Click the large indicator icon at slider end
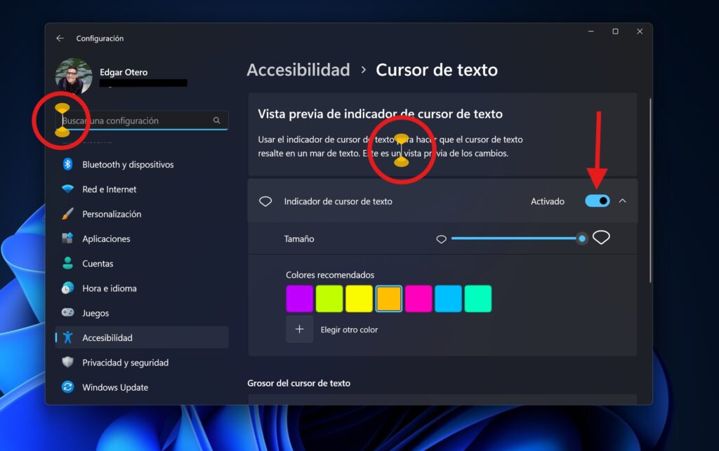 pyautogui.click(x=601, y=238)
